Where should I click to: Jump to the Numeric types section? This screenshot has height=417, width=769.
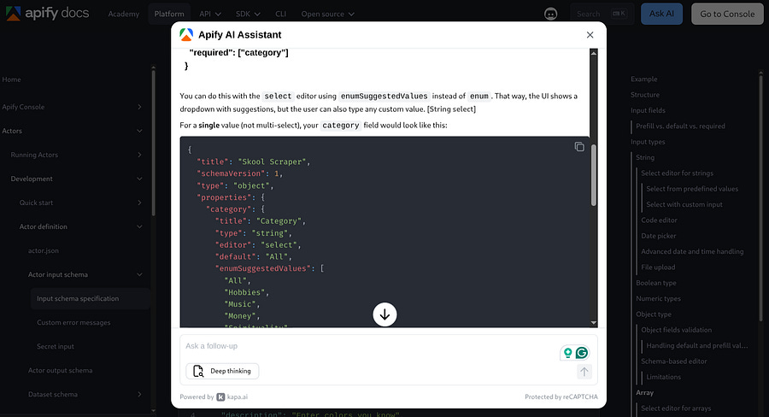click(x=658, y=299)
